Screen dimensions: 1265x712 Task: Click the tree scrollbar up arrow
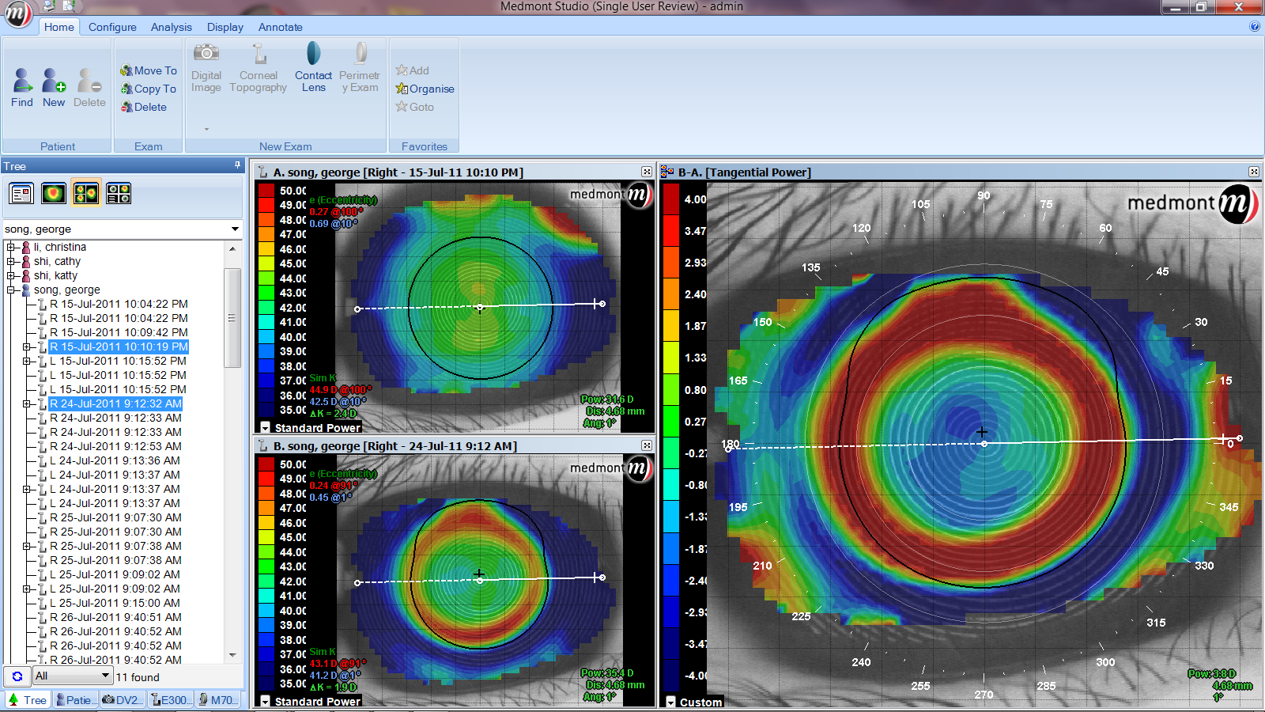(232, 248)
